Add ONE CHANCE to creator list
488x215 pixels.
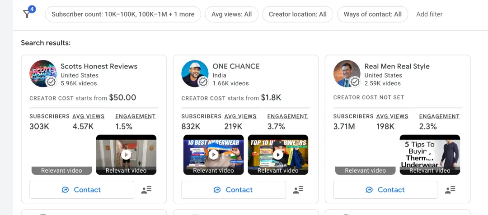298,190
